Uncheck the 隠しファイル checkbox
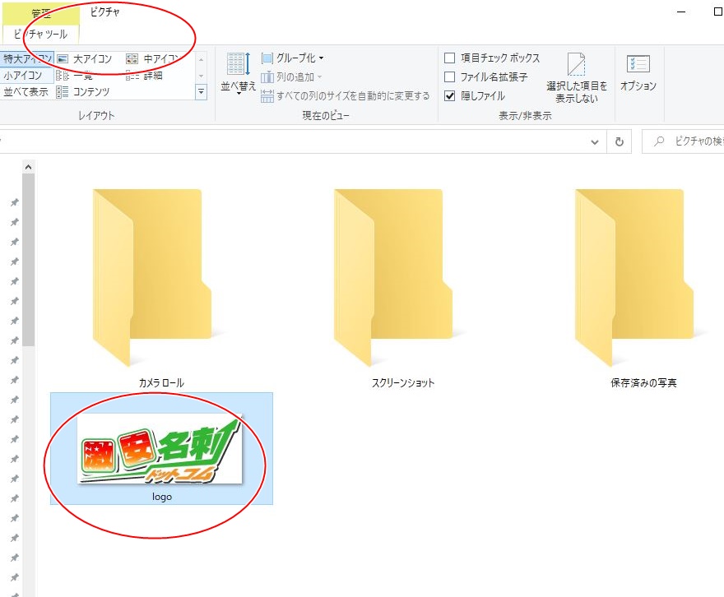Viewport: 724px width, 597px height. (449, 96)
